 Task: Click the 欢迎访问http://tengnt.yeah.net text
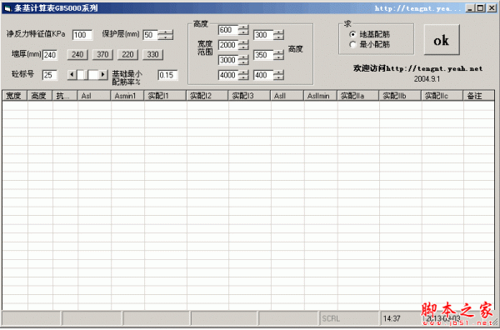point(417,68)
